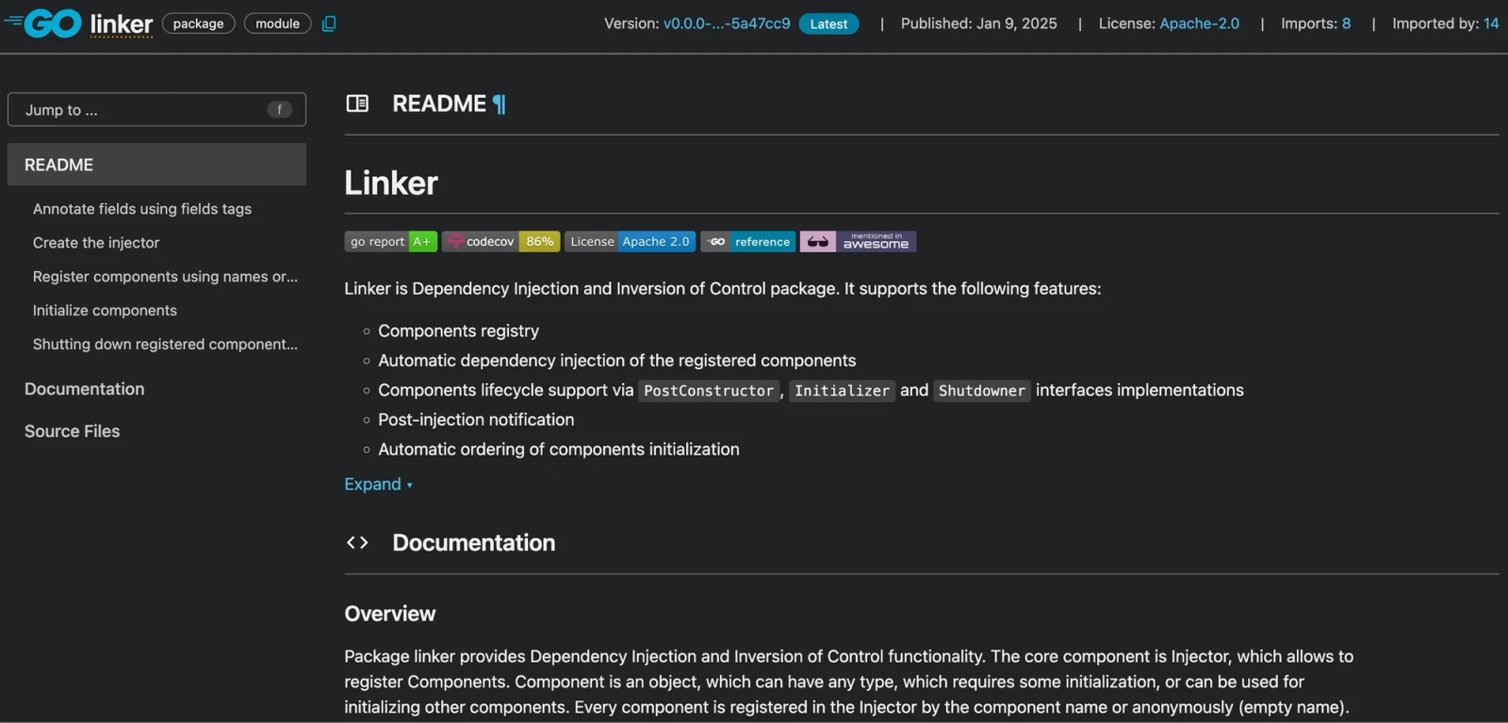Click the Jump to search field

coord(156,110)
